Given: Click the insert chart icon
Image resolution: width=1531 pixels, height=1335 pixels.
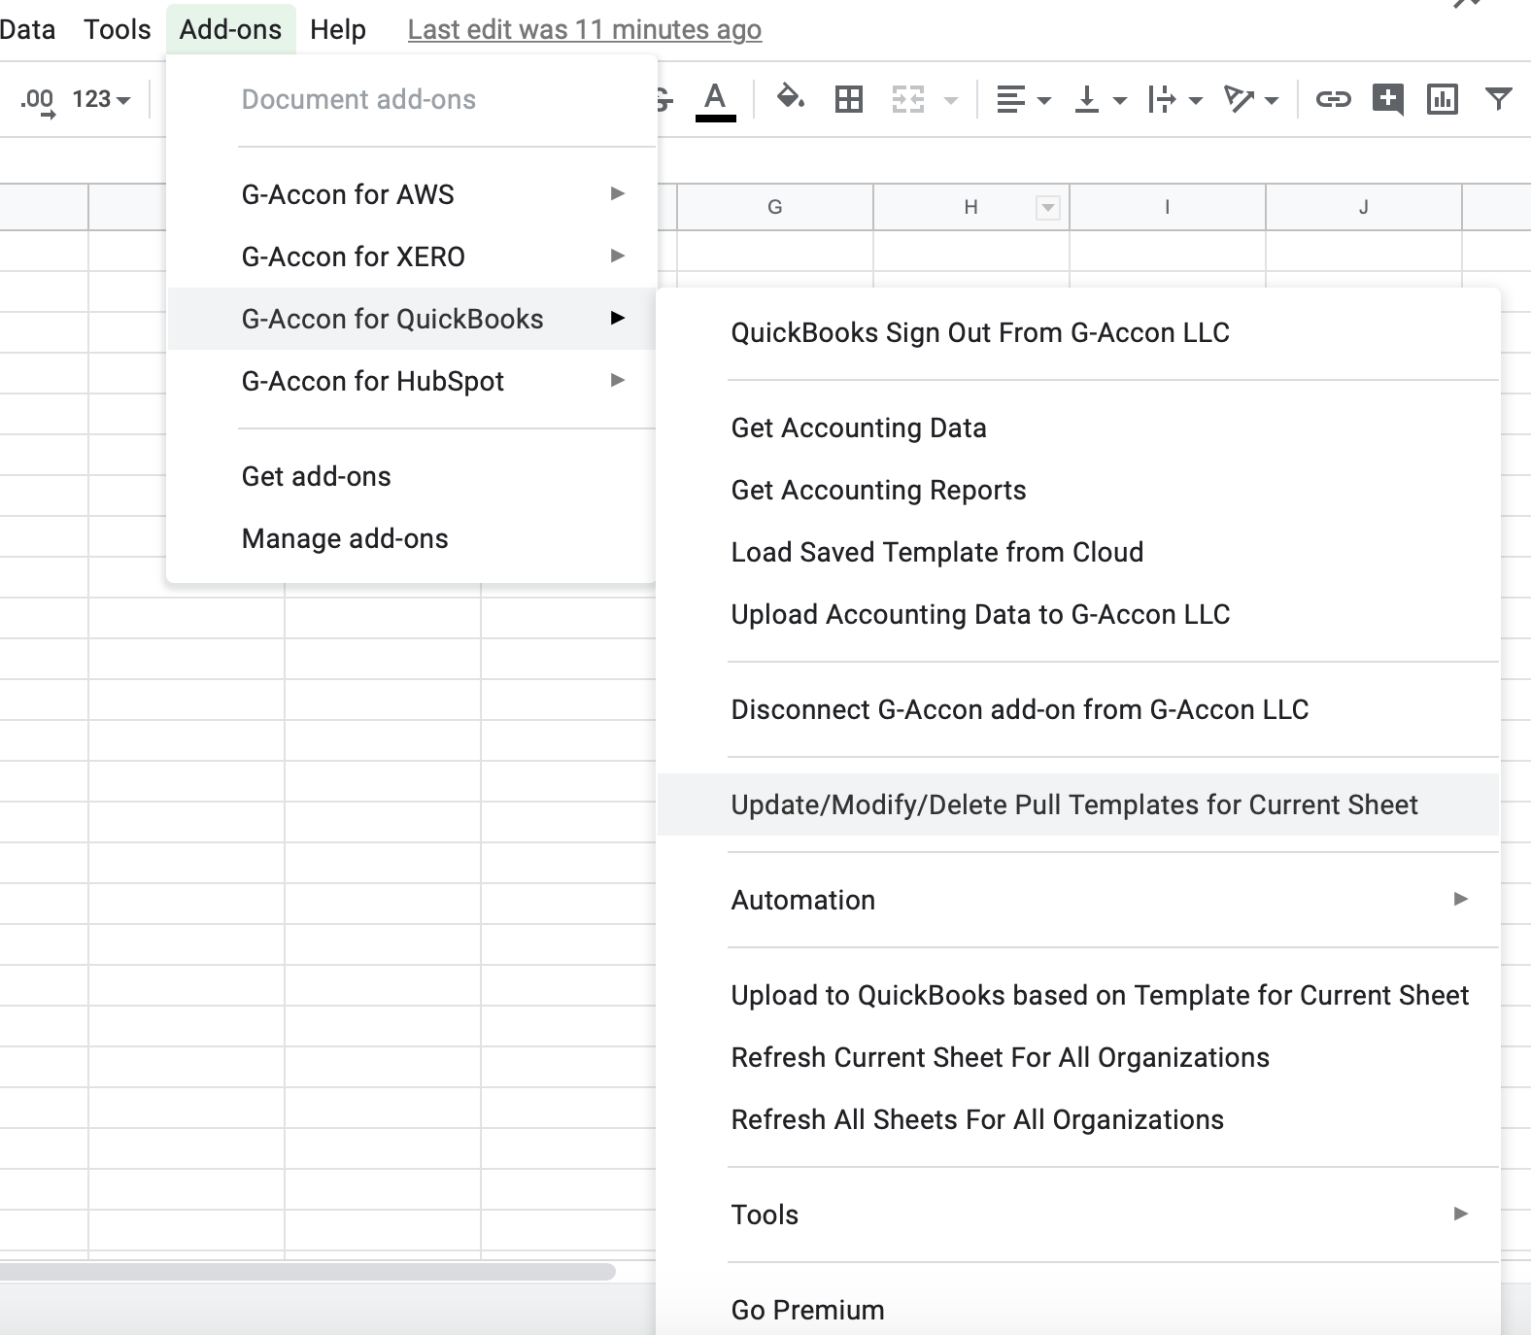Looking at the screenshot, I should pos(1443,99).
